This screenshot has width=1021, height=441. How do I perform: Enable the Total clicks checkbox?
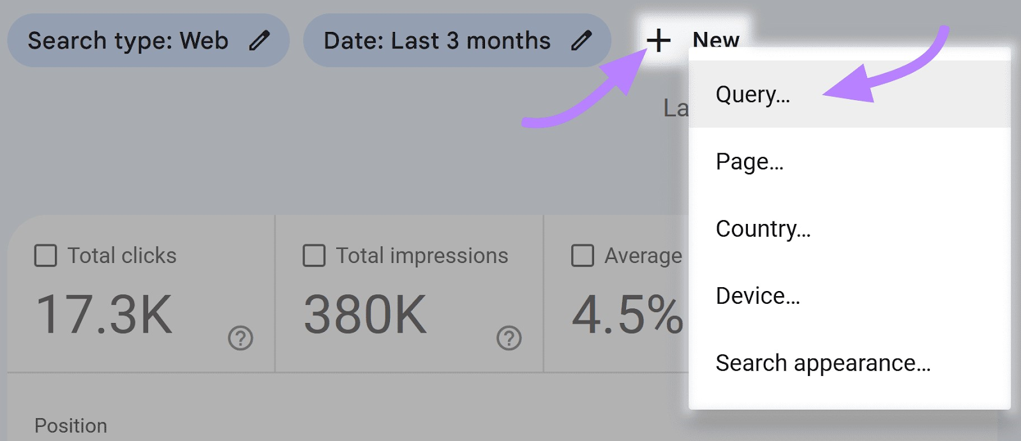coord(45,255)
